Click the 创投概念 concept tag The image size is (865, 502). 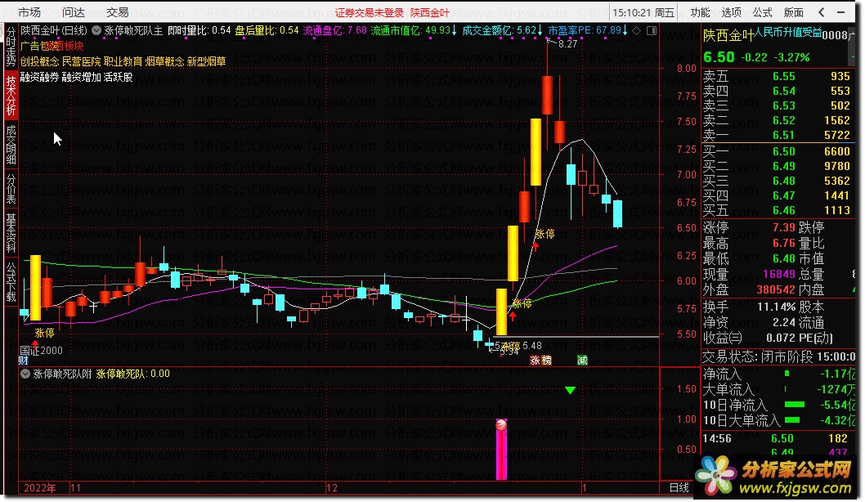pos(40,62)
